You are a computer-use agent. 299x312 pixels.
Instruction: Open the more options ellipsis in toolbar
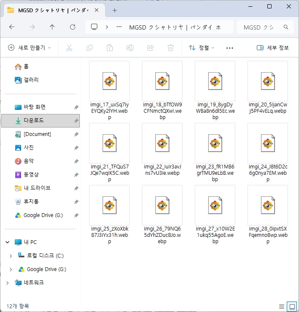[230, 48]
